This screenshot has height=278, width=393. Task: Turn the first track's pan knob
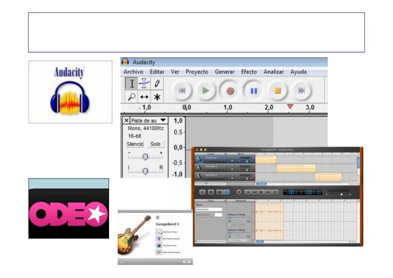(x=232, y=160)
